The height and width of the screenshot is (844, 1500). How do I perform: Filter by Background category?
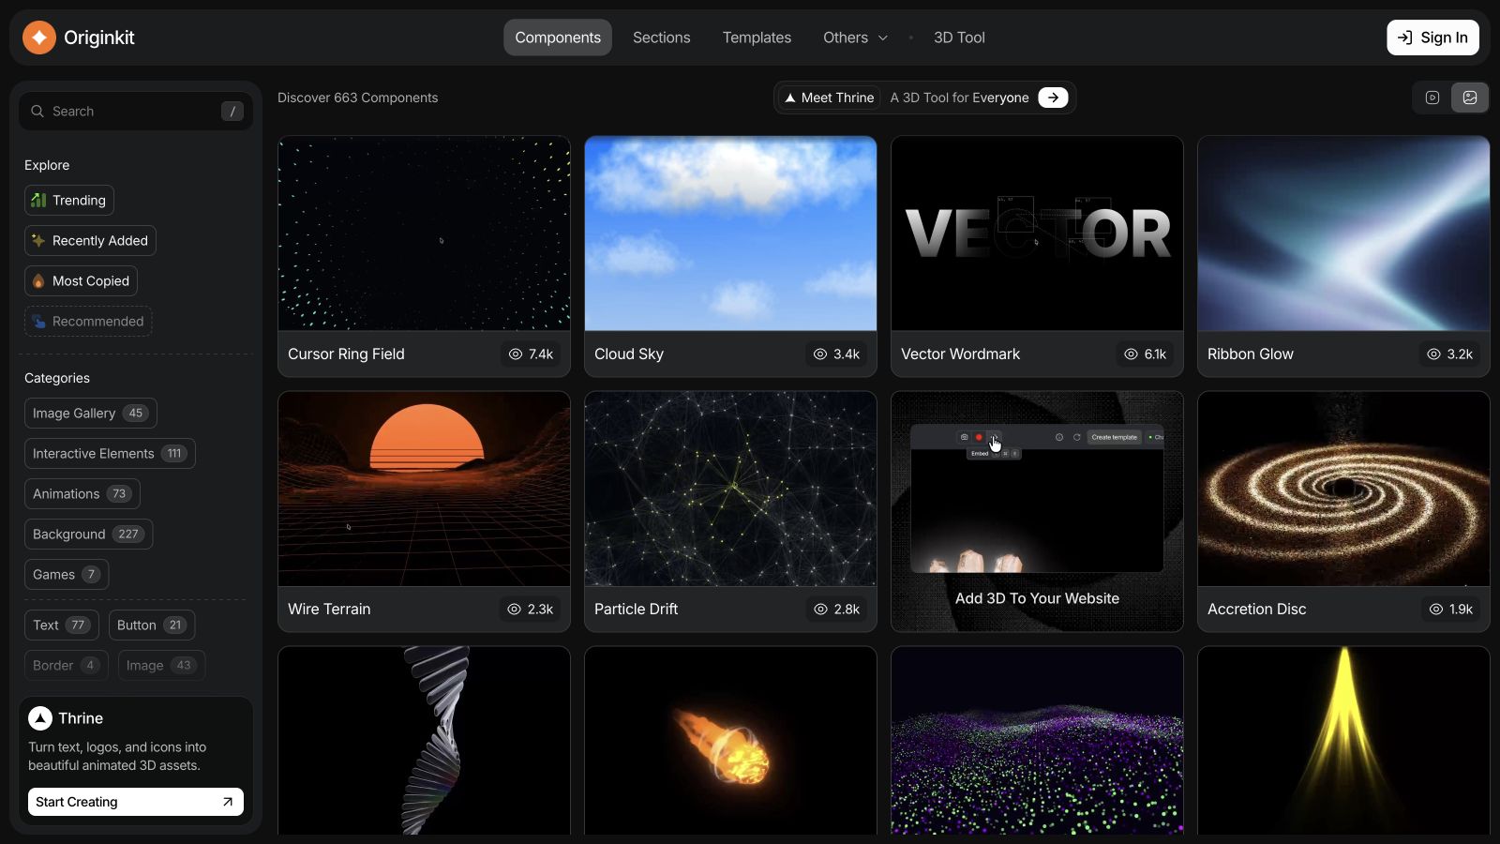click(x=88, y=534)
